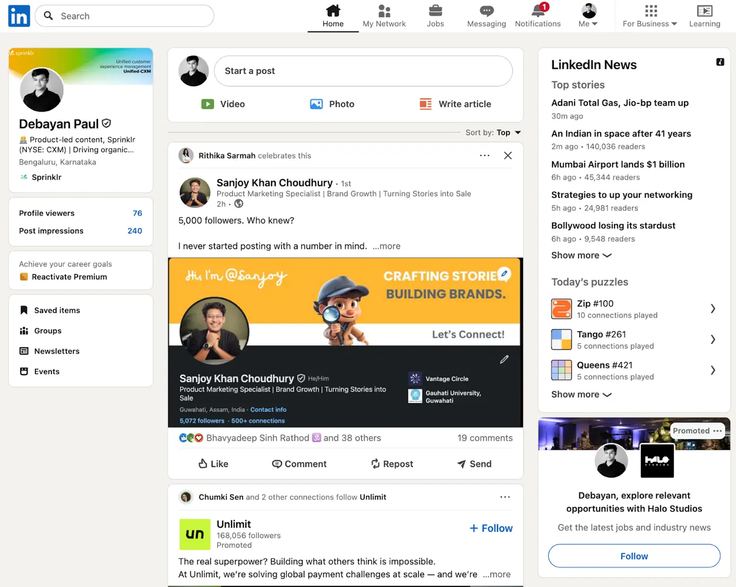Click chevron next to Queens #421
736x587 pixels.
click(x=713, y=370)
